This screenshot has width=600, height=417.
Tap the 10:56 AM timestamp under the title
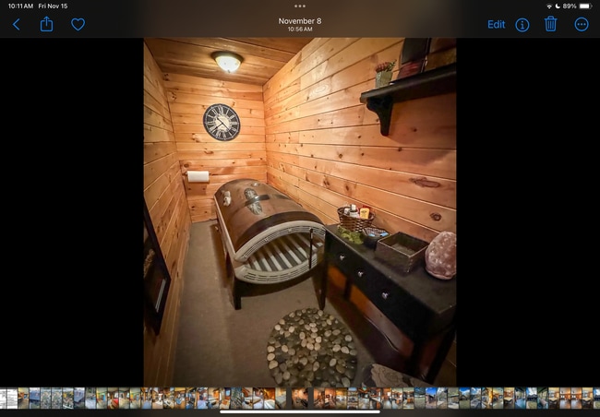[x=299, y=30]
